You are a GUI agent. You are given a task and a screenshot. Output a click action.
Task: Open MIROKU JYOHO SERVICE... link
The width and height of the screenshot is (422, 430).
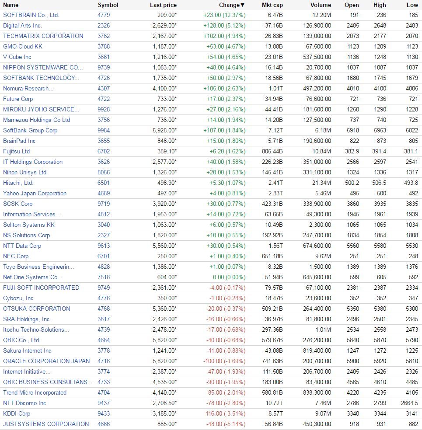(41, 109)
